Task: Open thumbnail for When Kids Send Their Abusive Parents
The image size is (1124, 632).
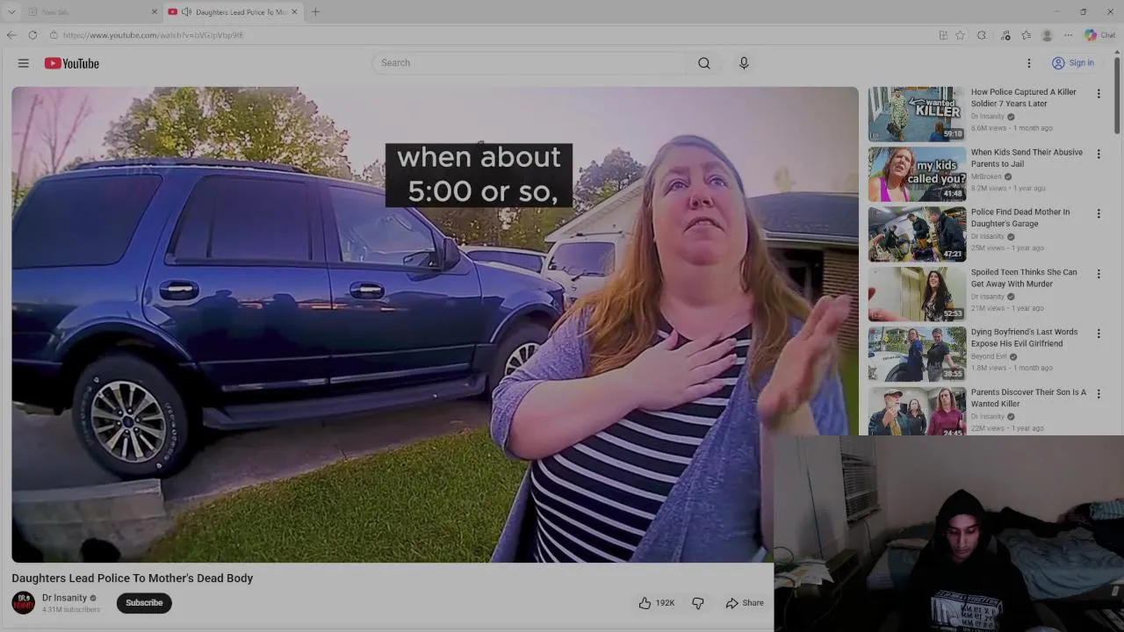Action: (917, 174)
